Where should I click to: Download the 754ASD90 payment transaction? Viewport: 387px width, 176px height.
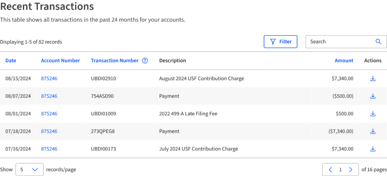[372, 96]
